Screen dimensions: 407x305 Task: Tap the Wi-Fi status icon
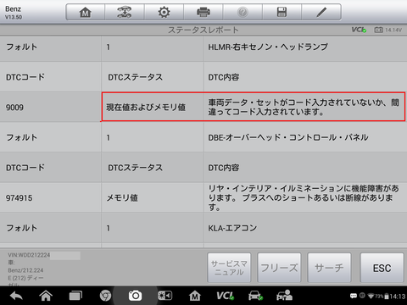point(371,296)
